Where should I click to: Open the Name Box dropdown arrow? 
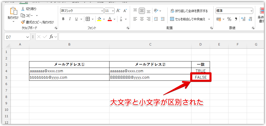28,37
